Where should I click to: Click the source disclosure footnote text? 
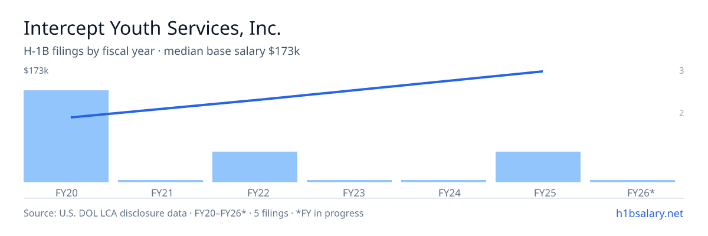[x=194, y=213]
